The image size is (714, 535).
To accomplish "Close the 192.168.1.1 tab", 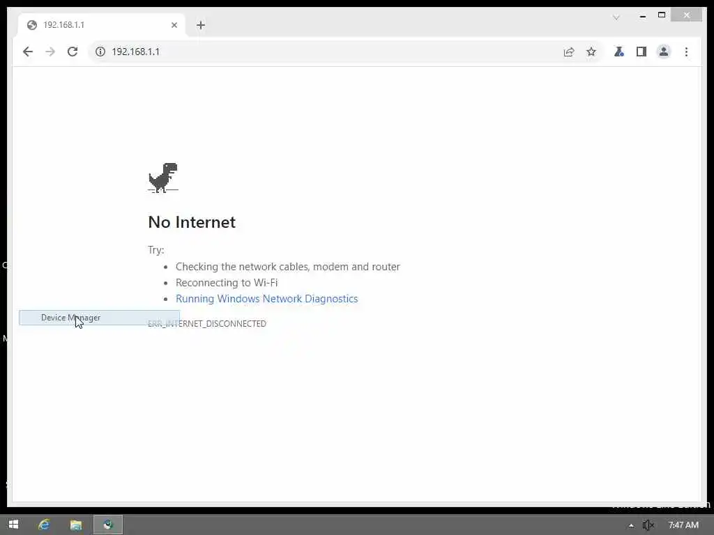I will click(174, 25).
